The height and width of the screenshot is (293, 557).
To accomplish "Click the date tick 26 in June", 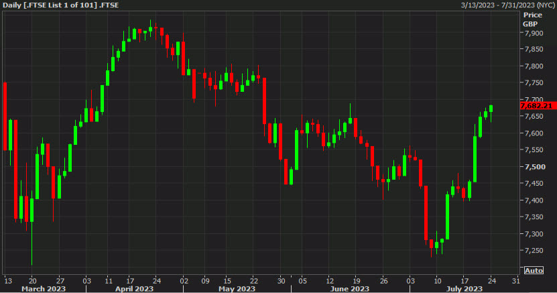I will [x=383, y=281].
